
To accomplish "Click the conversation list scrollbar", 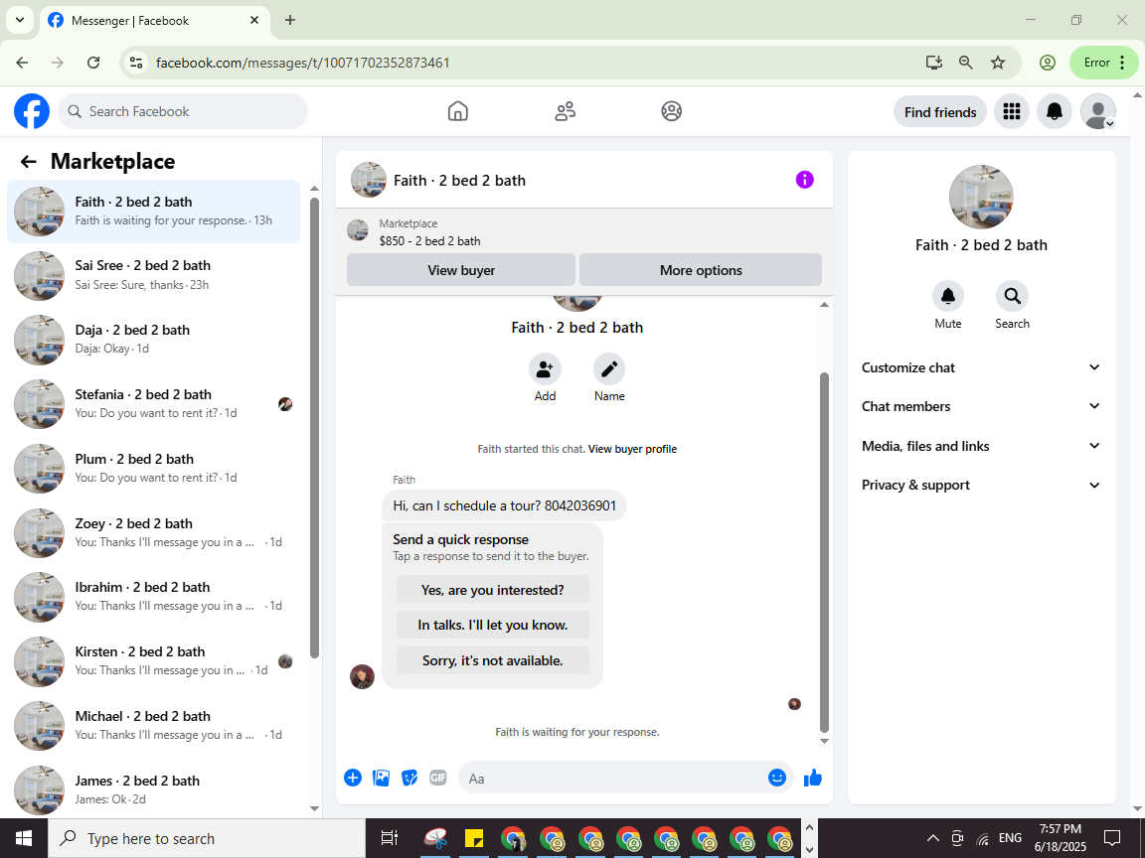I will pyautogui.click(x=315, y=428).
